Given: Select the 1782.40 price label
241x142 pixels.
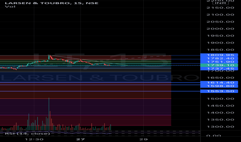Looking at the screenshot, I should click(219, 58).
